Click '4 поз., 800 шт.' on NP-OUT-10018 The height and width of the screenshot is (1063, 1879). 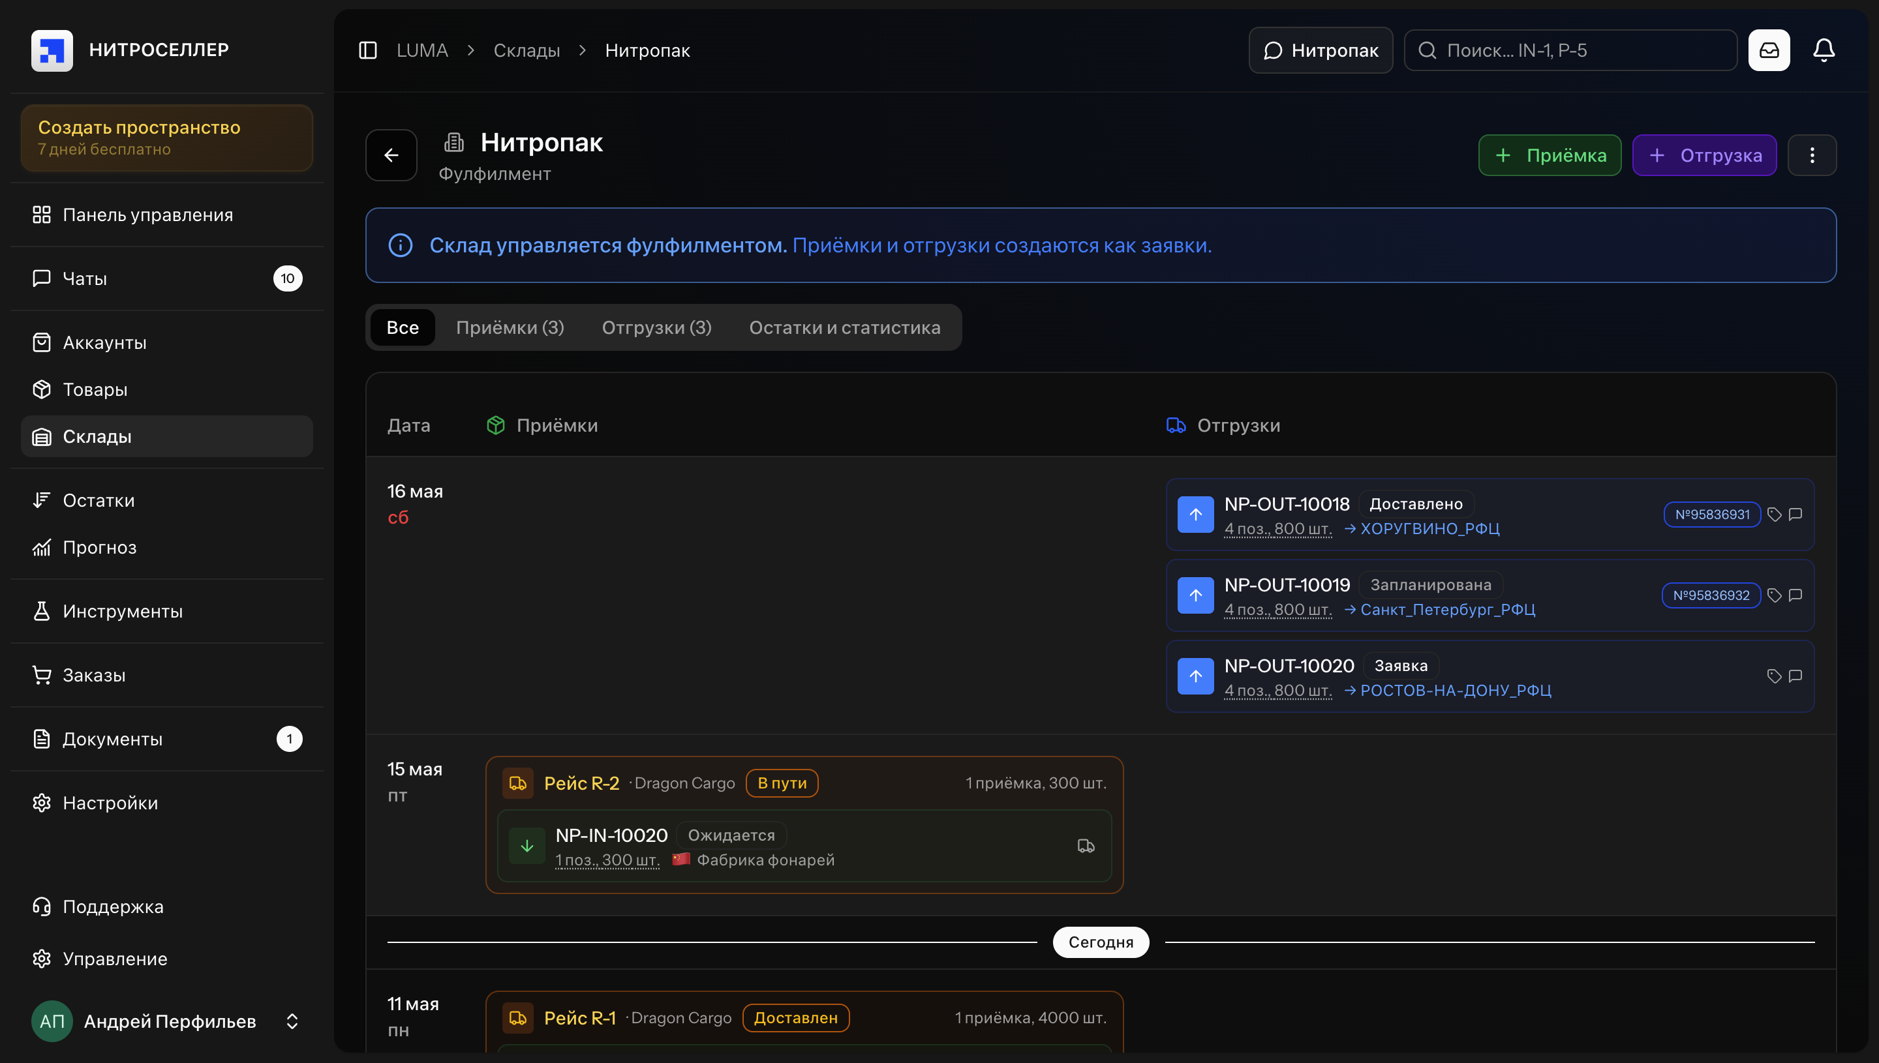pyautogui.click(x=1278, y=529)
